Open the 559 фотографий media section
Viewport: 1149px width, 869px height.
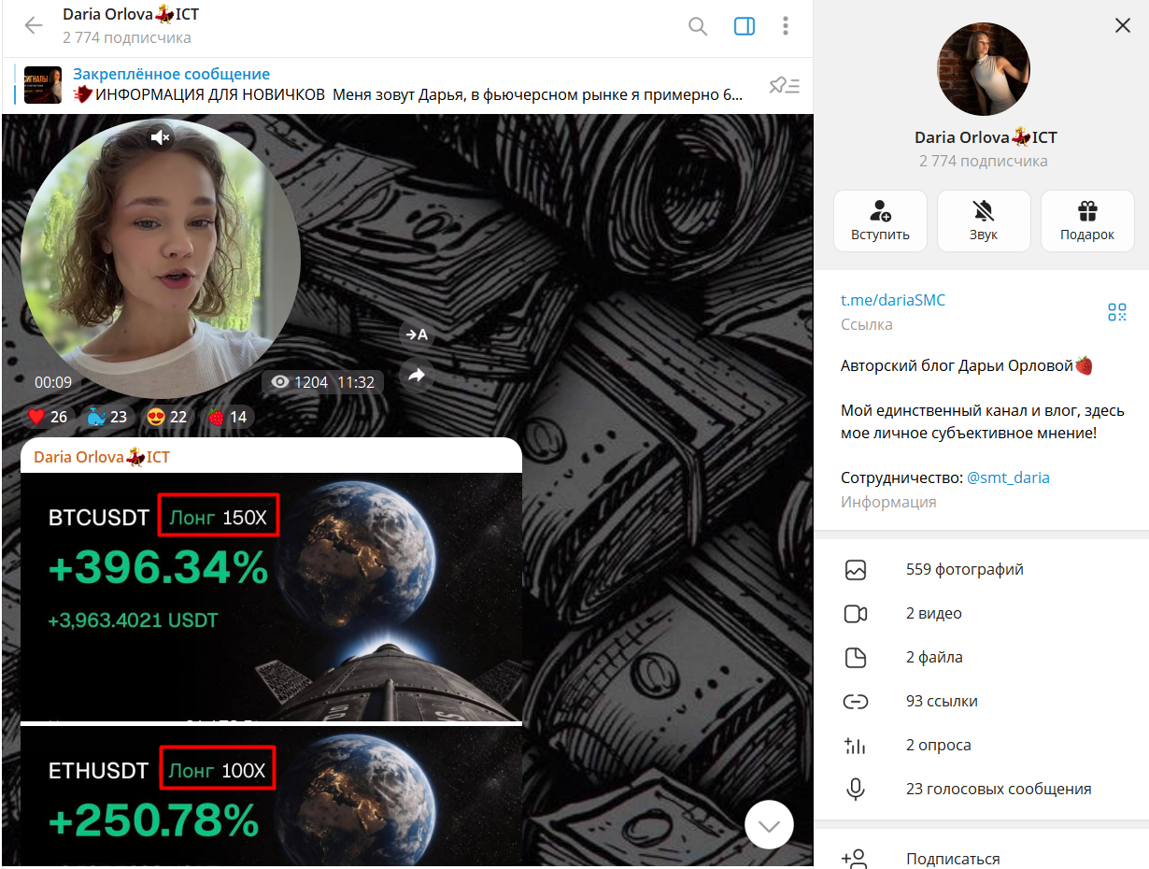(x=982, y=569)
